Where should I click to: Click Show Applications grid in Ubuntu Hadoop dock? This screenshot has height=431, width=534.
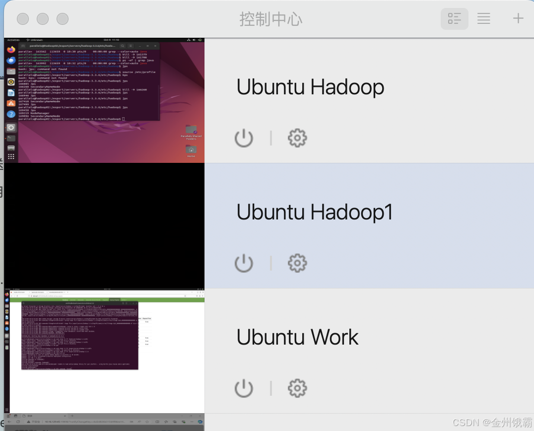coord(11,156)
